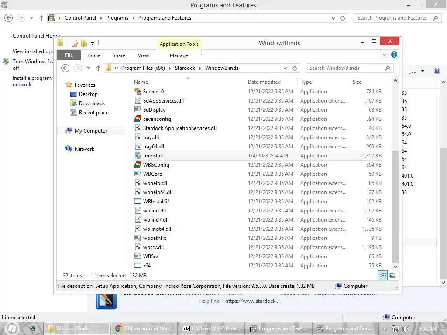The height and width of the screenshot is (335, 447).
Task: Click WindowBlinds file list scrollbar thumb
Action: (395, 206)
